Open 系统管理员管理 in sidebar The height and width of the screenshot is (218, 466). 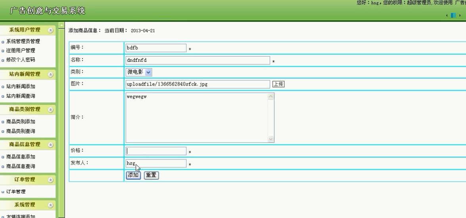23,41
